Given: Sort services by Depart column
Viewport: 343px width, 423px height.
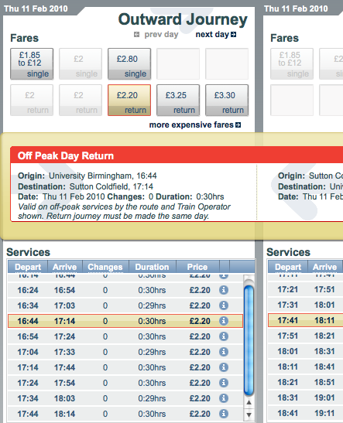Looking at the screenshot, I should tap(28, 267).
